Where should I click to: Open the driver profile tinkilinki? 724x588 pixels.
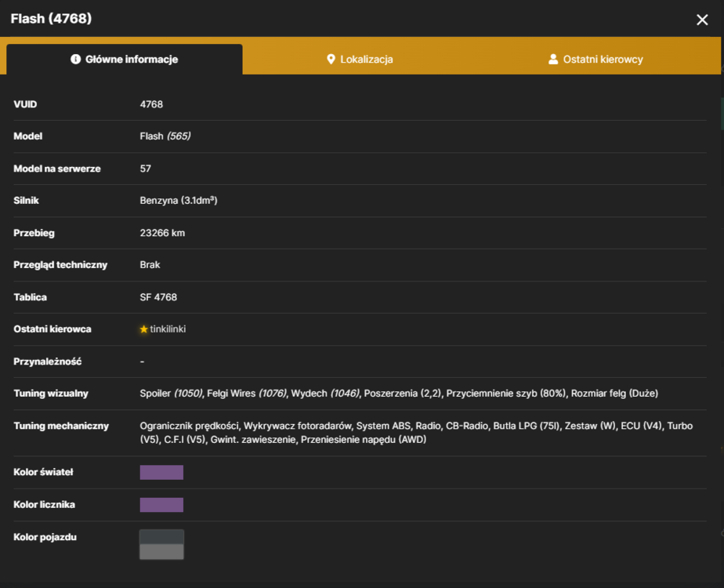tap(168, 328)
